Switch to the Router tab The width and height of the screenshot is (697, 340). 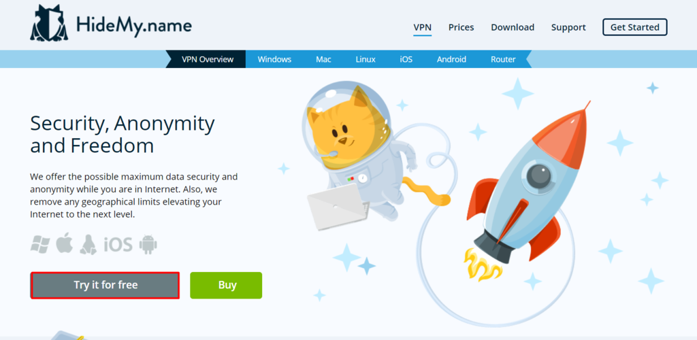click(x=503, y=59)
